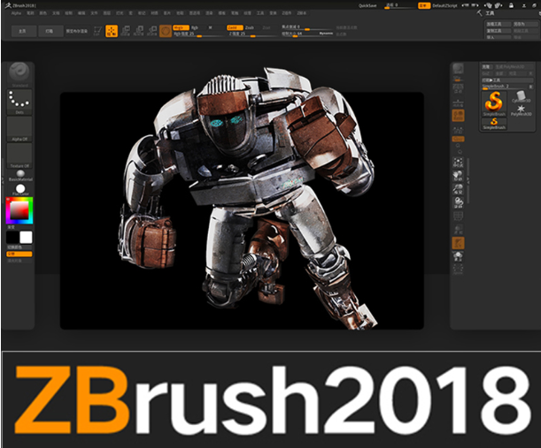Click the 另存为 button
This screenshot has width=541, height=448.
[525, 24]
